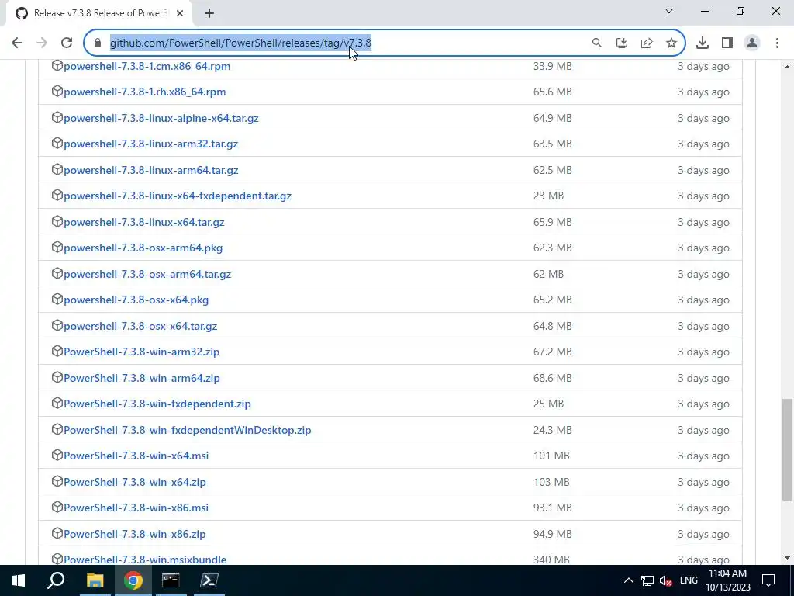Screen dimensions: 794x596
Task: Download powershell-7.3.8-1.rh.x86_64.rpm
Action: click(145, 92)
